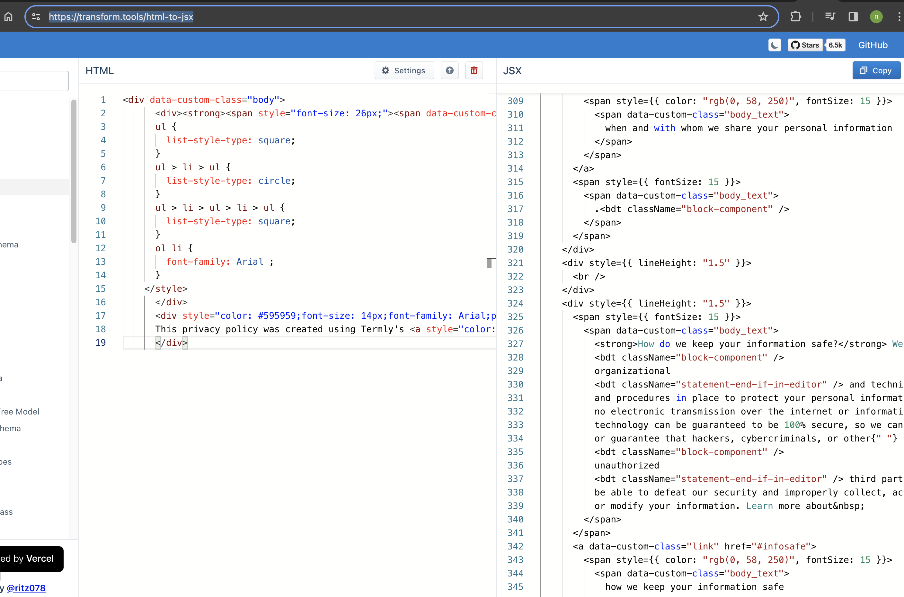Click 'organizational' on JSX line 329
The height and width of the screenshot is (597, 904).
click(x=632, y=371)
